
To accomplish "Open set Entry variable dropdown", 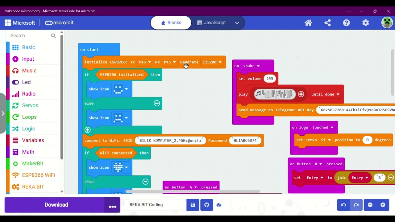I will point(315,178).
